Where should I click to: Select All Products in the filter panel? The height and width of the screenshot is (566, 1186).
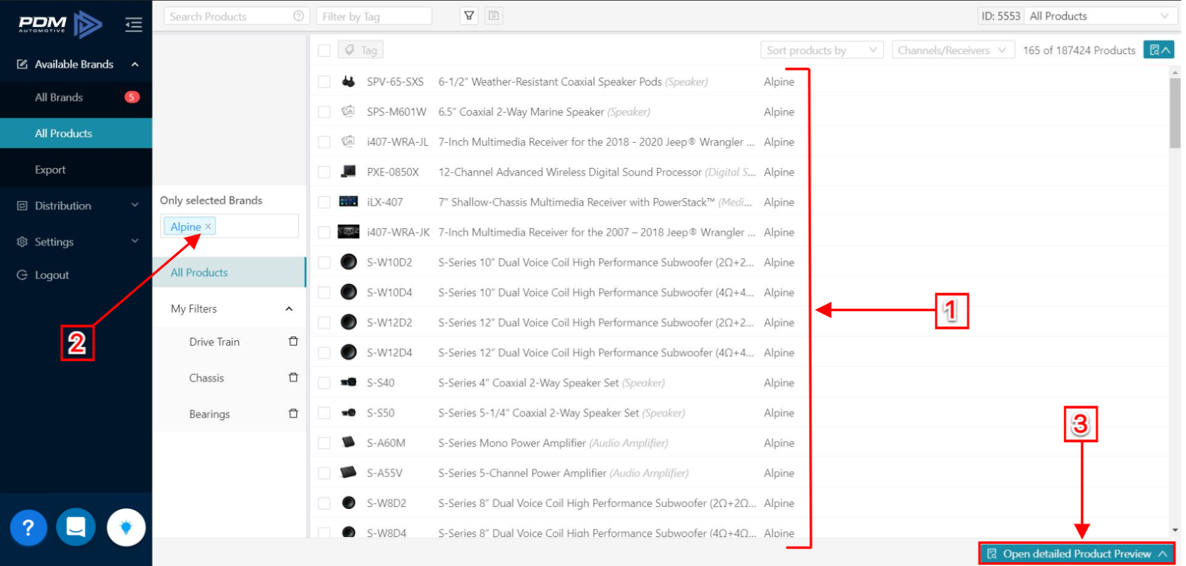(229, 272)
